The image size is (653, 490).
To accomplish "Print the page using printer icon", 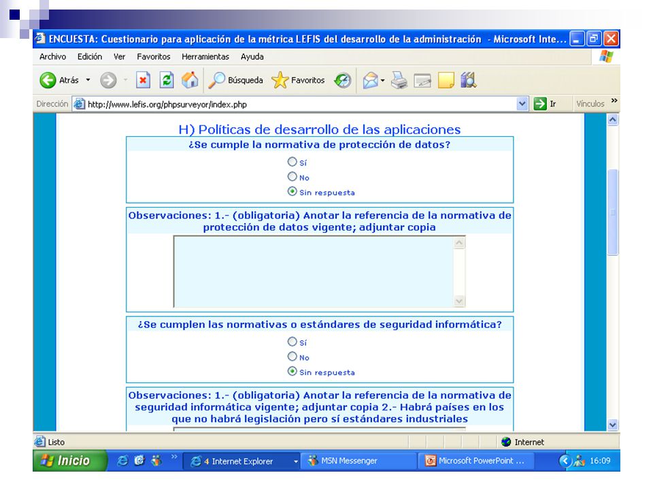I will point(399,80).
